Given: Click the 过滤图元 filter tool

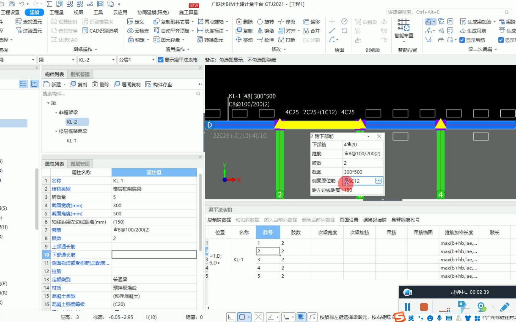Looking at the screenshot, I should click(29, 31).
